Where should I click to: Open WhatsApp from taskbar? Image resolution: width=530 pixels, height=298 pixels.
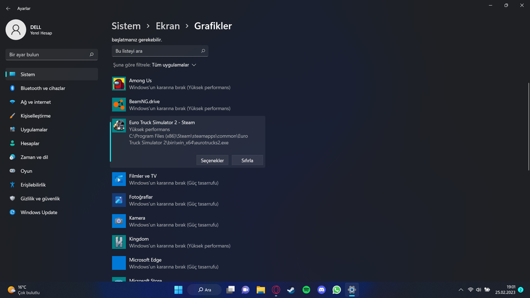click(337, 290)
